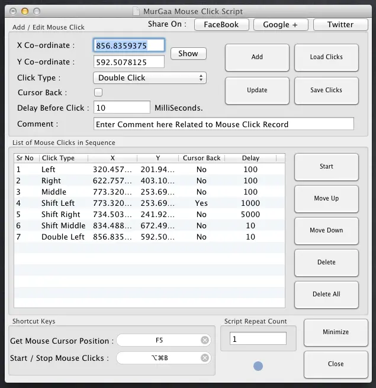Open the Click Type dropdown

pyautogui.click(x=150, y=77)
